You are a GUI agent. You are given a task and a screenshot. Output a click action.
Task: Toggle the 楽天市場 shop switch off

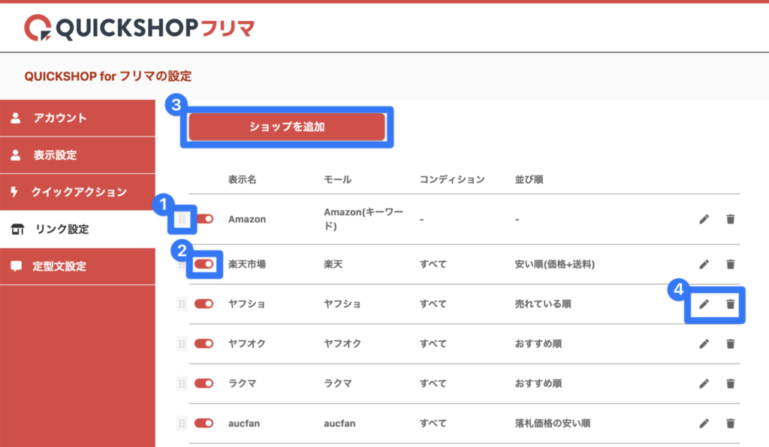(204, 264)
